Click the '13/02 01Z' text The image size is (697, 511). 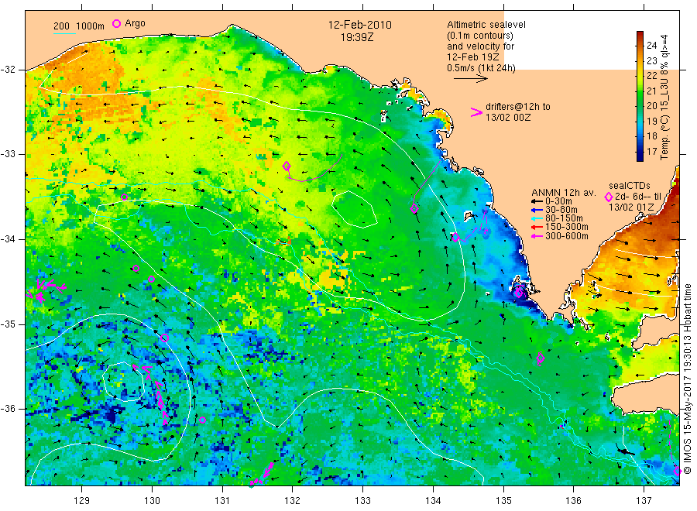(631, 207)
